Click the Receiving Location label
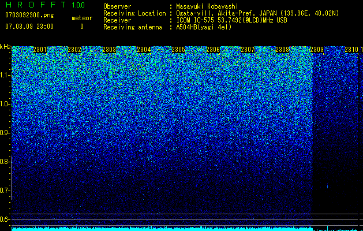The width and height of the screenshot is (363, 231). [134, 13]
